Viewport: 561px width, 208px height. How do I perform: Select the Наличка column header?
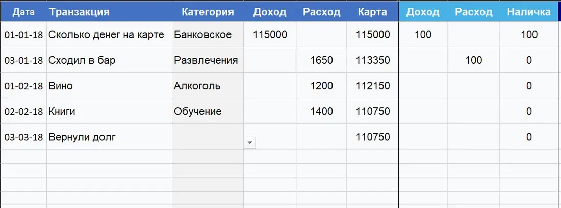(529, 12)
